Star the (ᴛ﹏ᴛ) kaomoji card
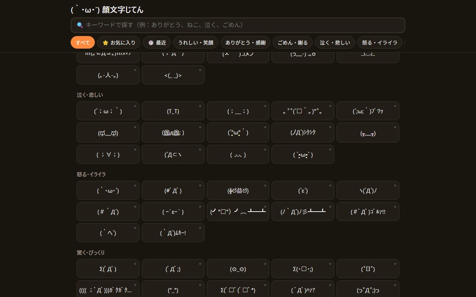476x297 pixels. 395,127
